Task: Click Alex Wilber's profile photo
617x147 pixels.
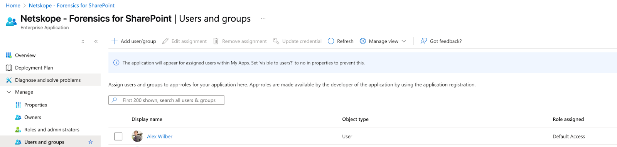Action: point(137,136)
